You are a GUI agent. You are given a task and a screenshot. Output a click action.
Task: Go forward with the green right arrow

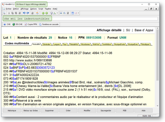point(47,13)
